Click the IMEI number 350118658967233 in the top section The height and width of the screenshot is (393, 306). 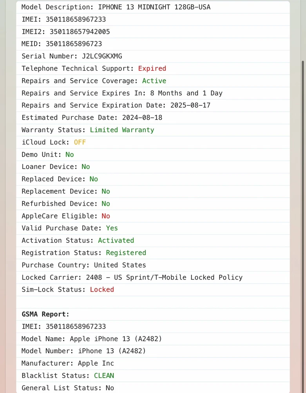click(x=76, y=19)
